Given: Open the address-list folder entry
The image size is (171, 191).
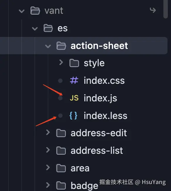Looking at the screenshot, I should 97,151.
